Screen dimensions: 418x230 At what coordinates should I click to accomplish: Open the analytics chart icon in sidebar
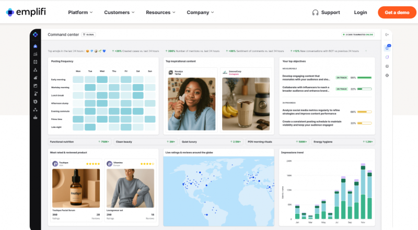[x=35, y=54]
